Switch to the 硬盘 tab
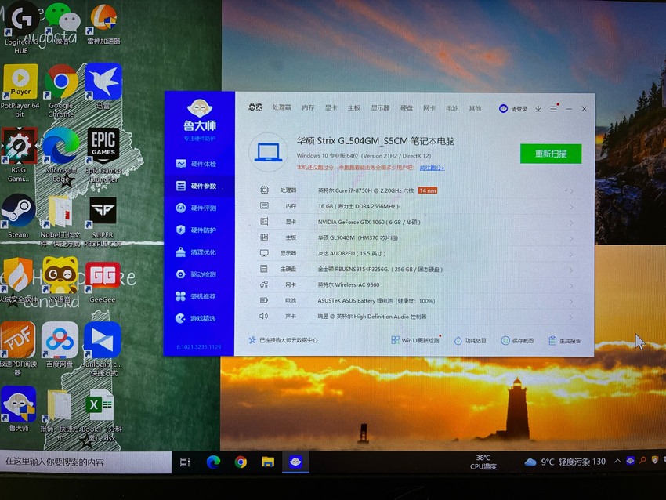666x500 pixels. click(407, 108)
